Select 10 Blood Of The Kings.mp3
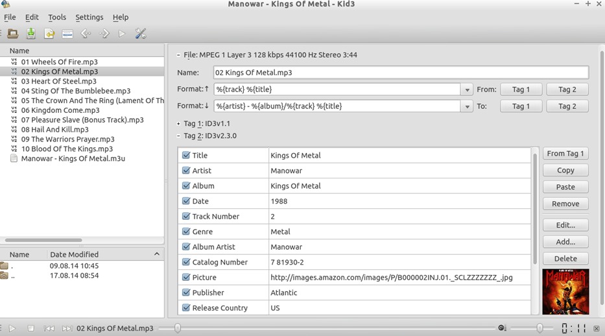Viewport: 605px width, 336px height. point(67,149)
